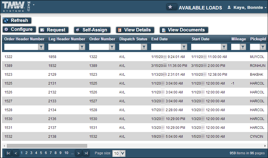Open the Page size dropdown

click(x=123, y=153)
